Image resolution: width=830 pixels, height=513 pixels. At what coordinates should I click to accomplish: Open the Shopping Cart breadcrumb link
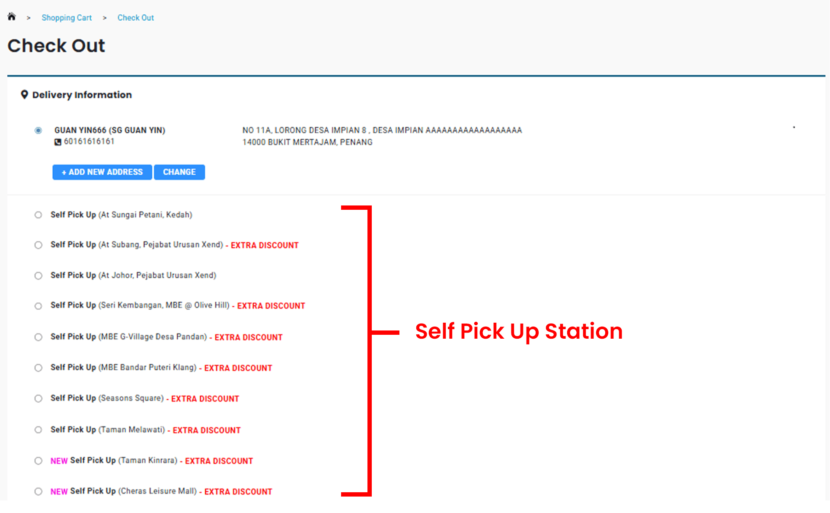[x=67, y=18]
